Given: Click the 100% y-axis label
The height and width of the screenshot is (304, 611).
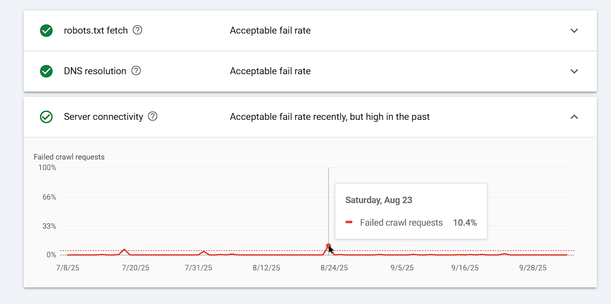Looking at the screenshot, I should point(47,168).
